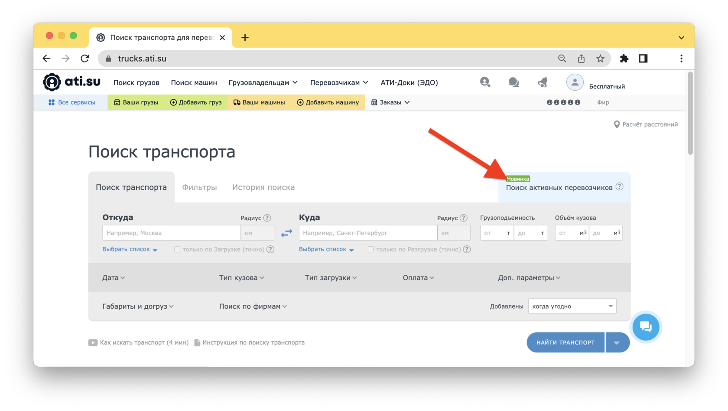
Task: Expand Габариты и догруз filter
Action: coord(138,306)
